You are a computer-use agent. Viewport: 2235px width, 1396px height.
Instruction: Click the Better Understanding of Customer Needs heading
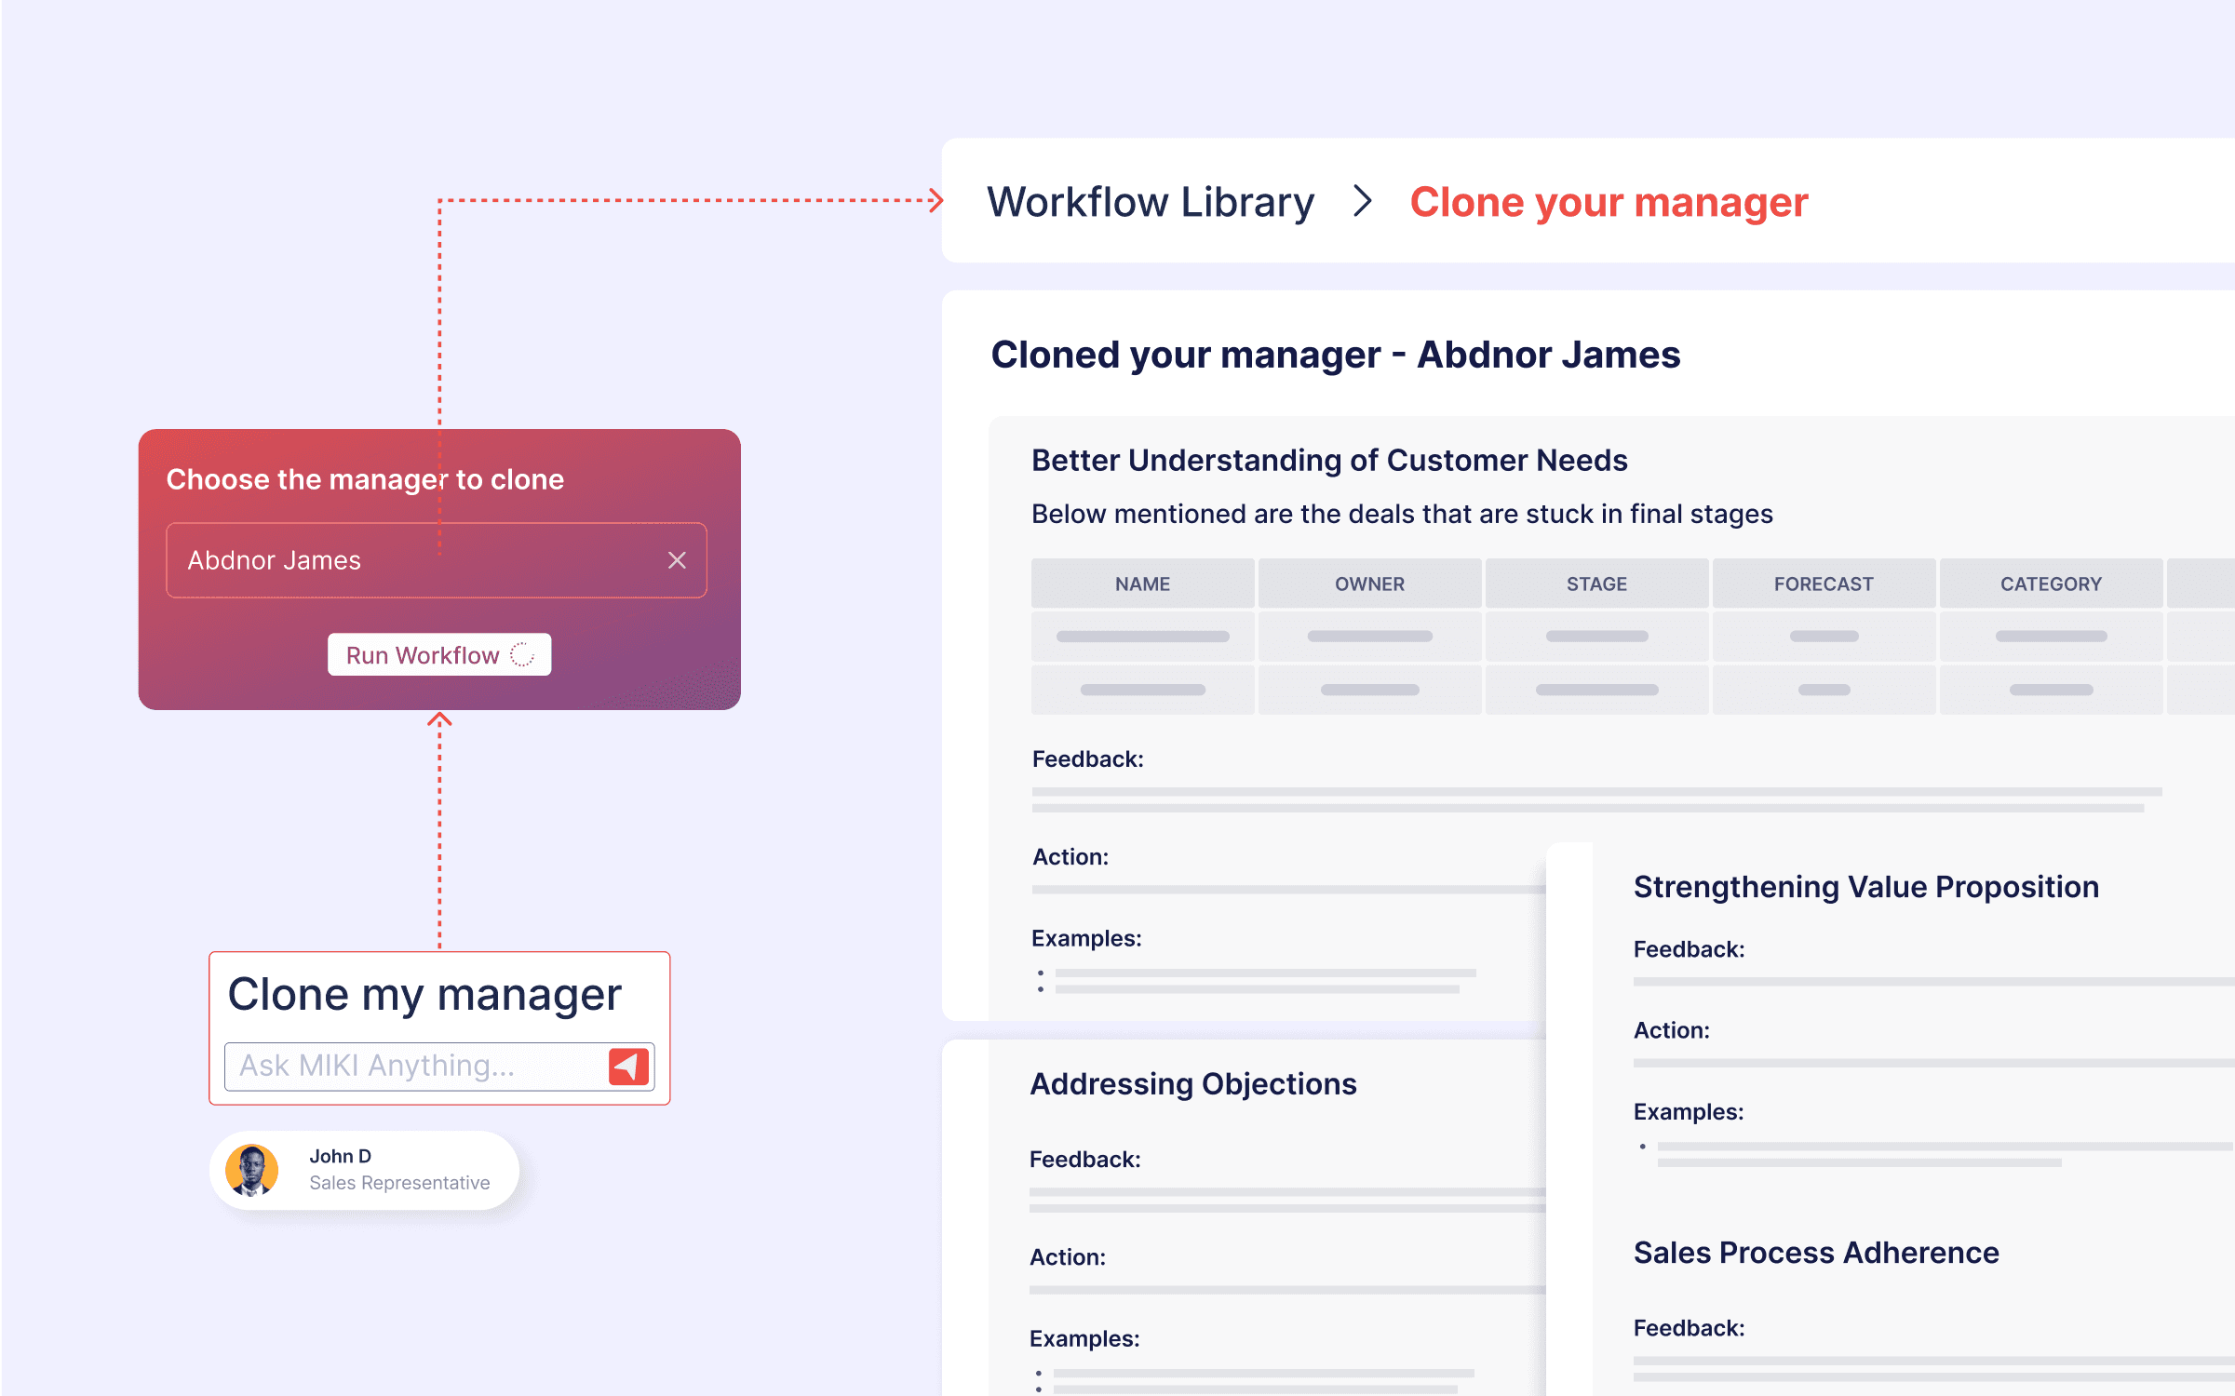[x=1328, y=461]
